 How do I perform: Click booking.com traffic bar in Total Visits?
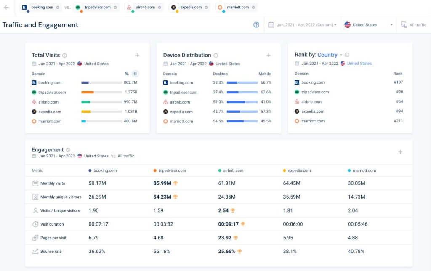(101, 83)
